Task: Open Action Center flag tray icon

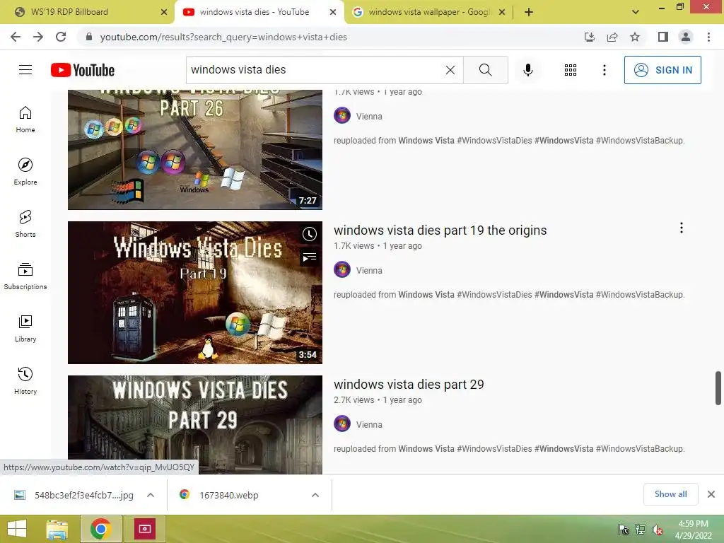Action: [x=624, y=530]
